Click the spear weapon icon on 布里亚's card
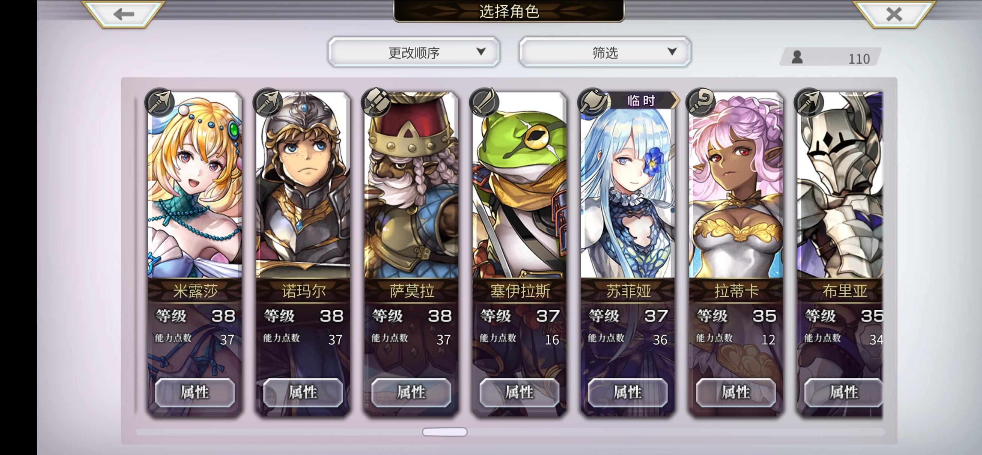Screen dimensions: 982x455 (x=809, y=102)
